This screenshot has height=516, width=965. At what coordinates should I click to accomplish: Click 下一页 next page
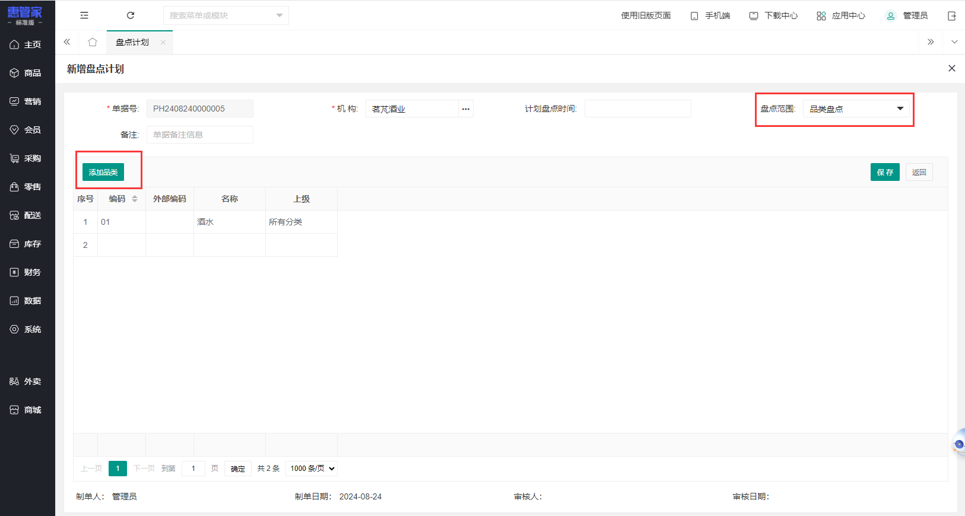point(144,469)
